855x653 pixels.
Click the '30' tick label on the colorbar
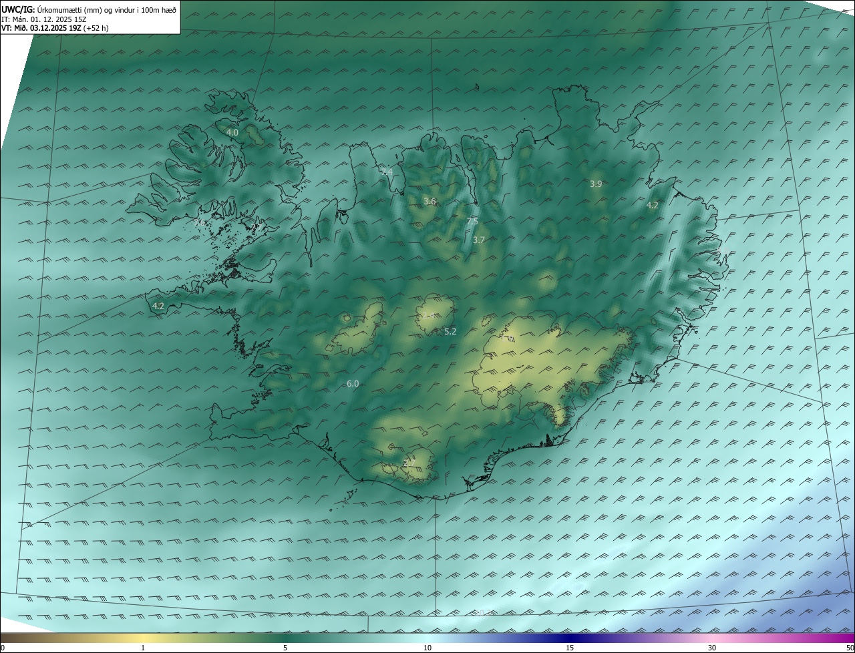click(712, 648)
